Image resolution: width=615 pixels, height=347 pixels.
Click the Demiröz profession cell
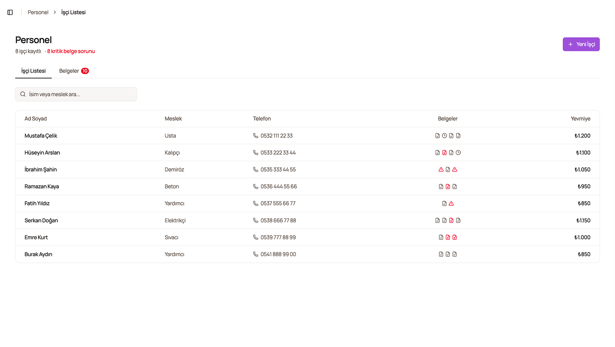(174, 169)
